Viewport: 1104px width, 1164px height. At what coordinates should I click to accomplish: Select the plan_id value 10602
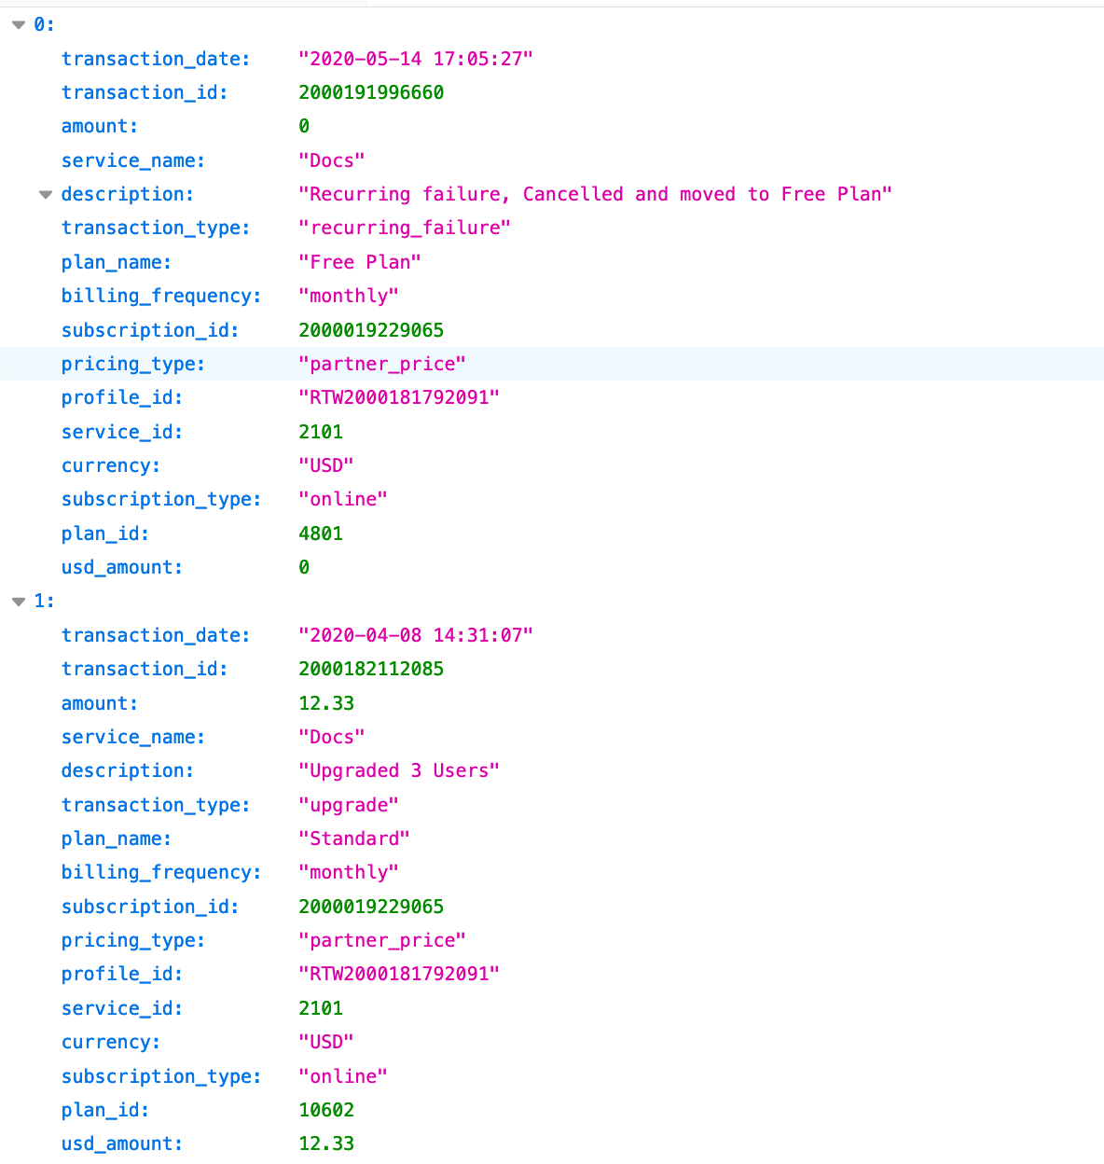(x=326, y=1110)
